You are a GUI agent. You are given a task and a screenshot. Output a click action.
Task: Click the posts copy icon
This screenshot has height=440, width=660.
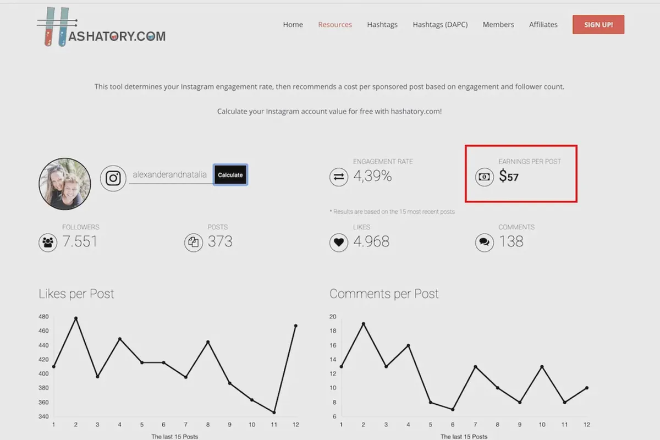[x=194, y=243]
